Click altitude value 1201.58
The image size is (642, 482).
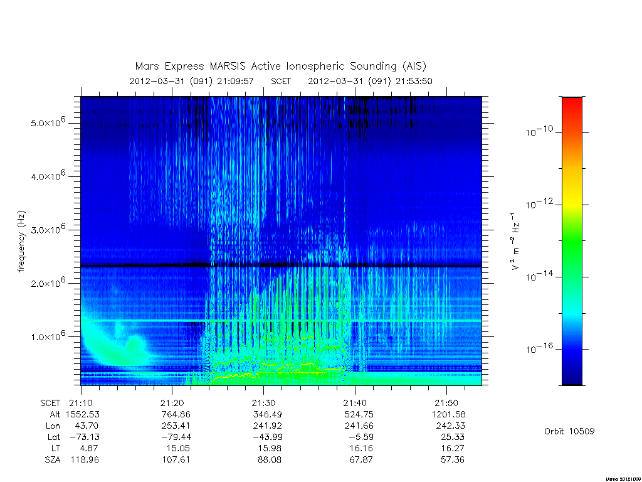click(x=449, y=414)
